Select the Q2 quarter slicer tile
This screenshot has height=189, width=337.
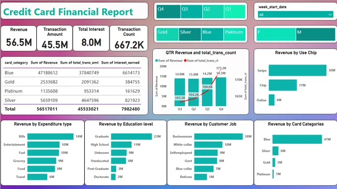(213, 12)
